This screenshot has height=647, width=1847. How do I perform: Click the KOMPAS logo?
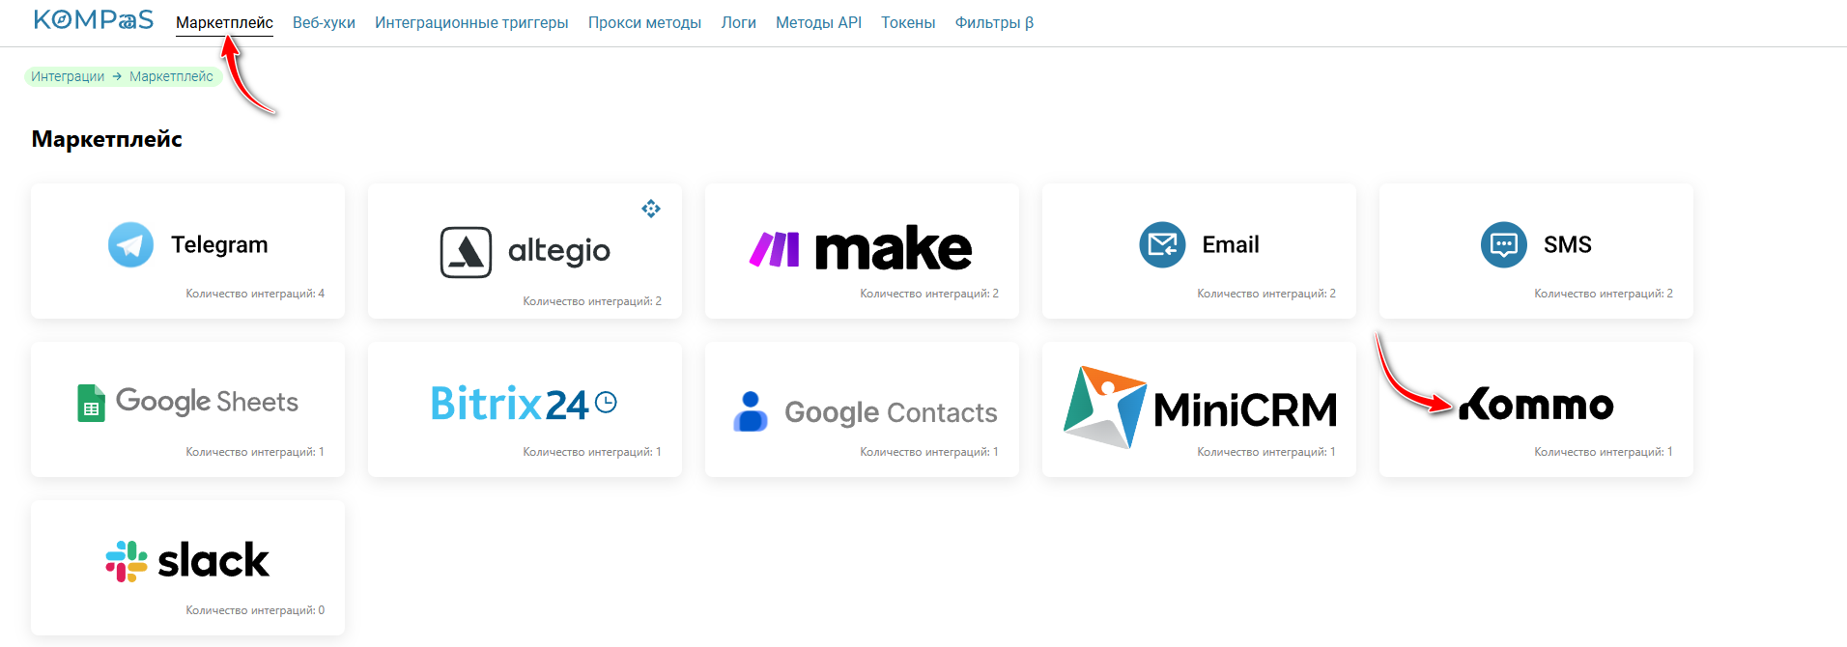[94, 20]
